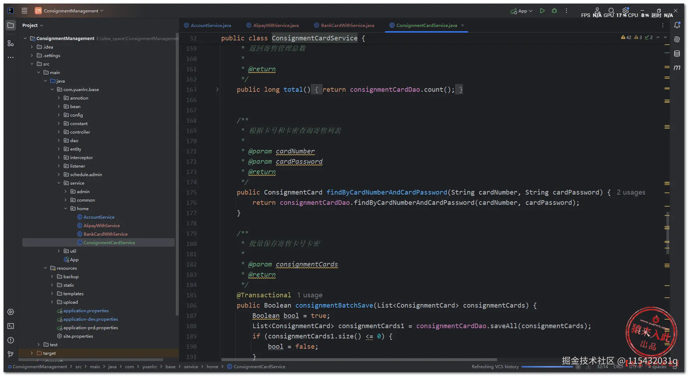Switch to AccountService.java tab
The width and height of the screenshot is (688, 376).
(208, 25)
